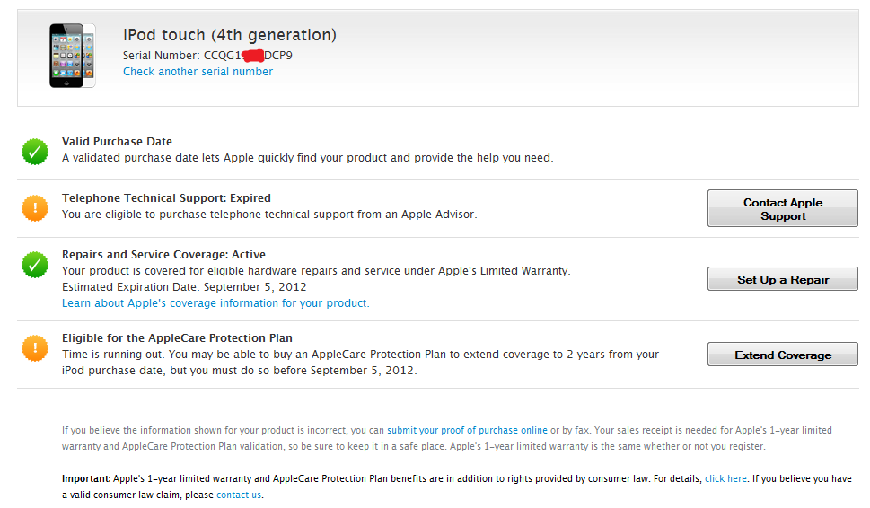Image resolution: width=870 pixels, height=508 pixels.
Task: Click Eligible for the AppleCare Protection Plan heading
Action: pos(177,337)
